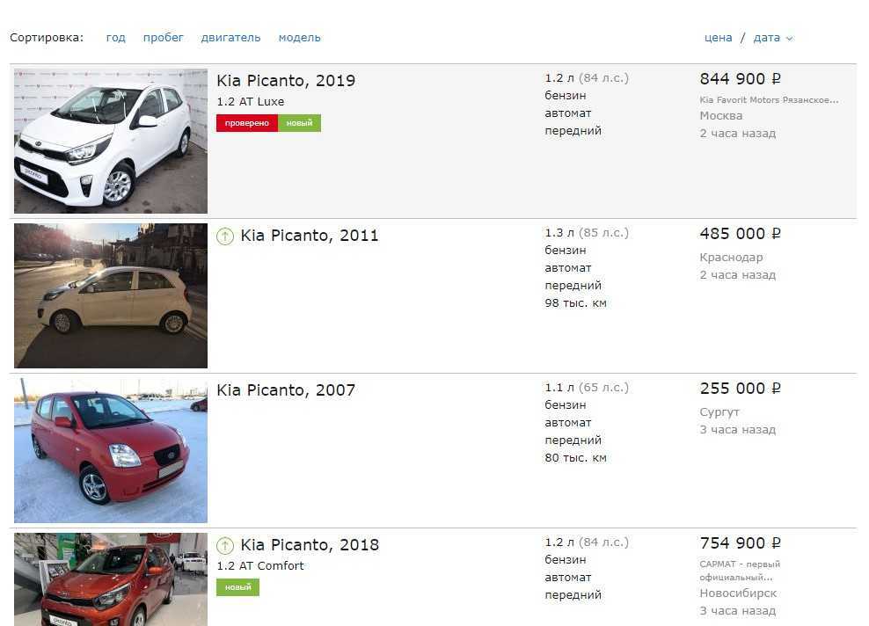Click the green "новый" badge on the 2019 listing
This screenshot has height=626, width=869.
click(x=299, y=123)
